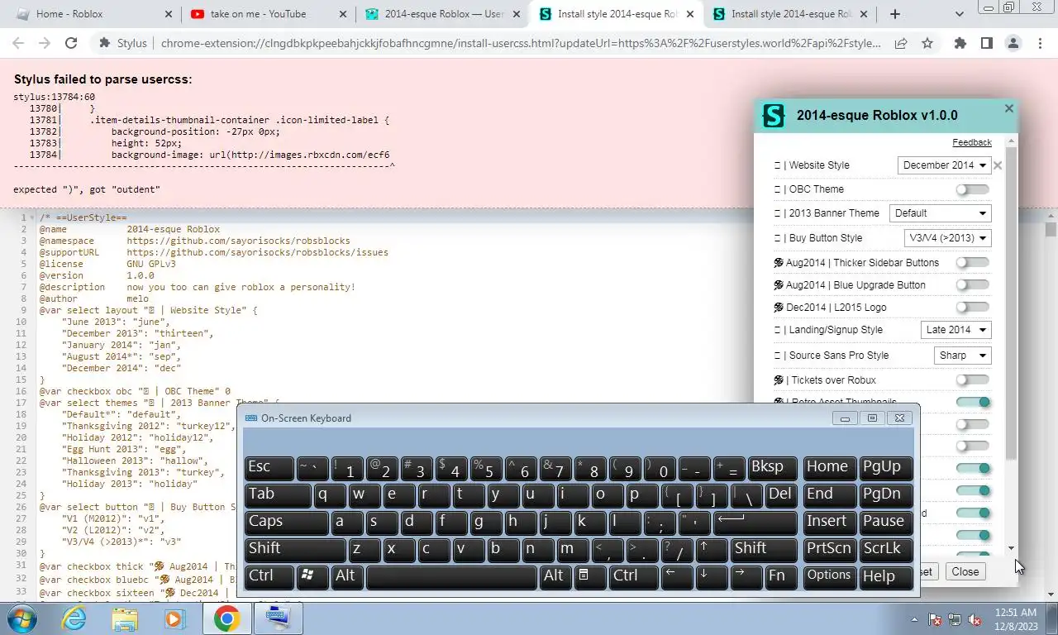1058x635 pixels.
Task: Toggle Dec2014 L2015 Logo switch
Action: [972, 307]
